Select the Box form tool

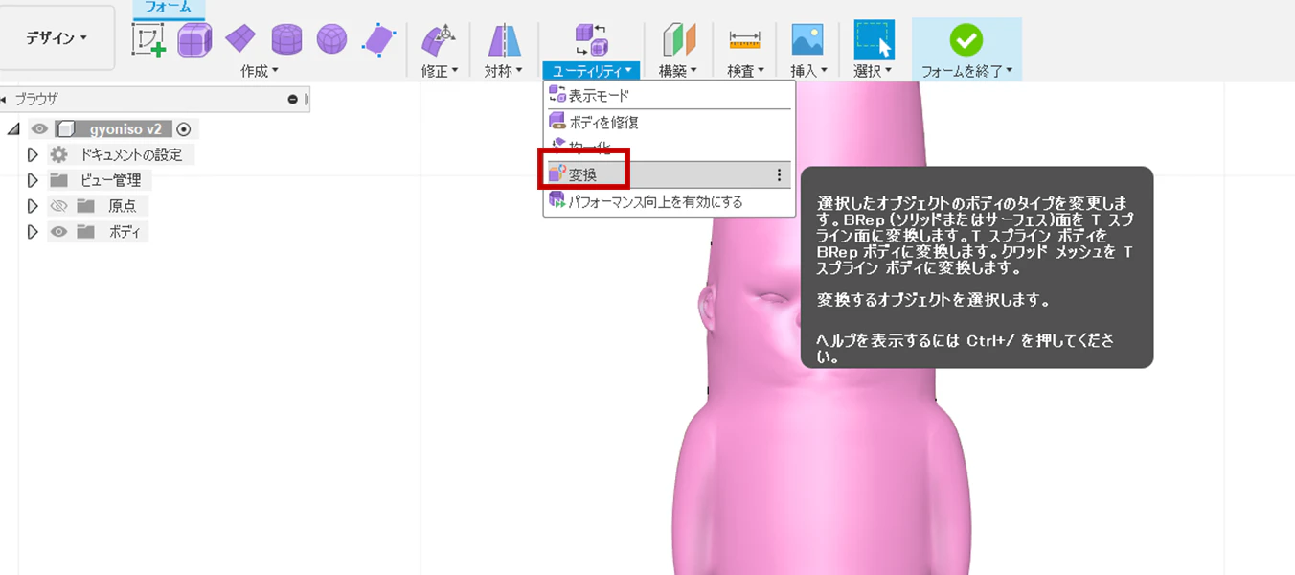[194, 39]
